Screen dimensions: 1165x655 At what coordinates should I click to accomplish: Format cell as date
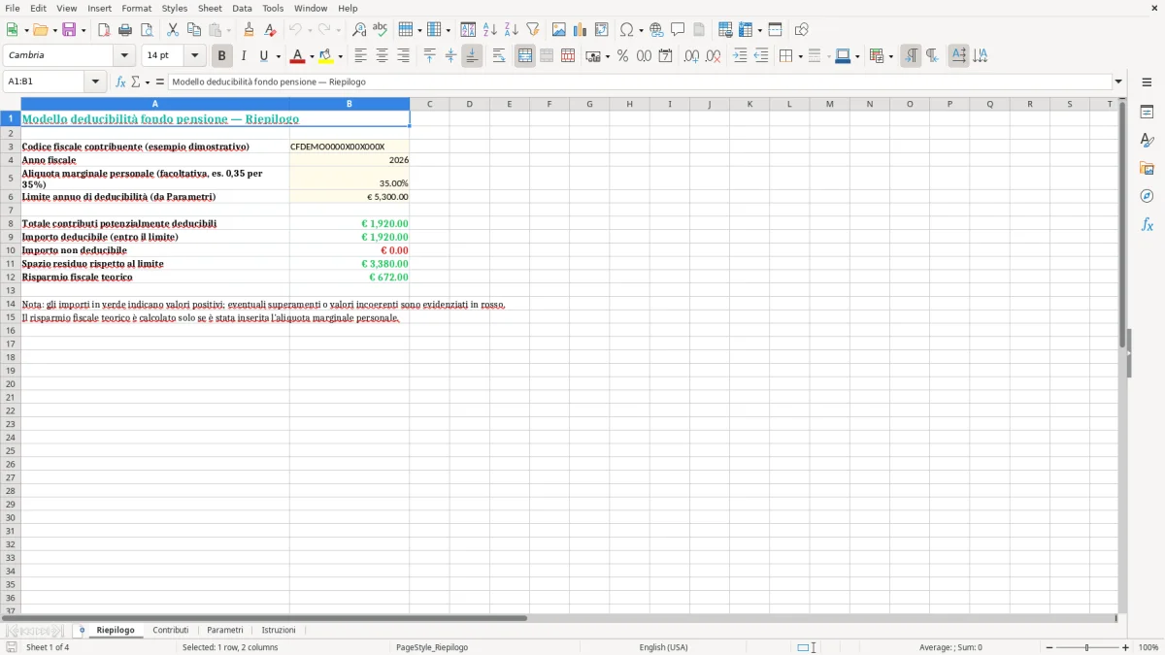click(x=666, y=56)
